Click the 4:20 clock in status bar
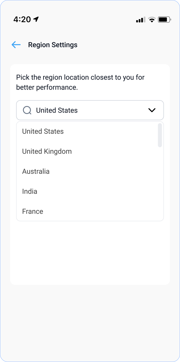Screen dimensions: 180x362 tap(22, 19)
